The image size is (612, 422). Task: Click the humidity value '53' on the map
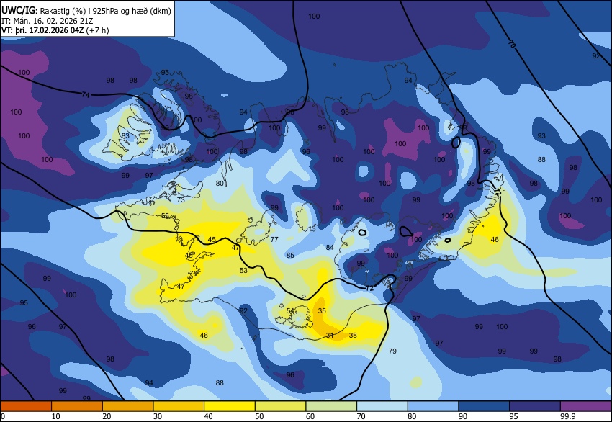coord(243,270)
